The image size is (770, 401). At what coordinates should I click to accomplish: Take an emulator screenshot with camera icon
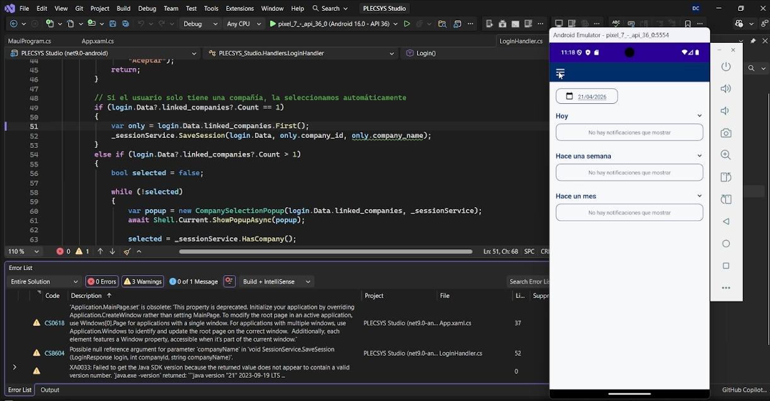[726, 133]
